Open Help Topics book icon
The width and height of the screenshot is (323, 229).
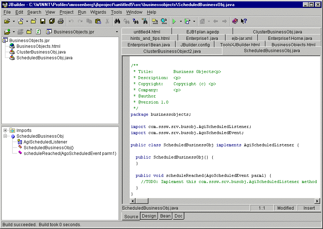(x=235, y=21)
